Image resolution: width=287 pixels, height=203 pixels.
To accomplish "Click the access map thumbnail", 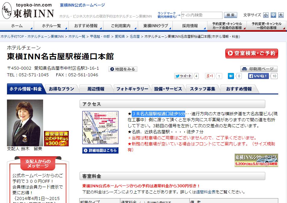I will point(100,128).
